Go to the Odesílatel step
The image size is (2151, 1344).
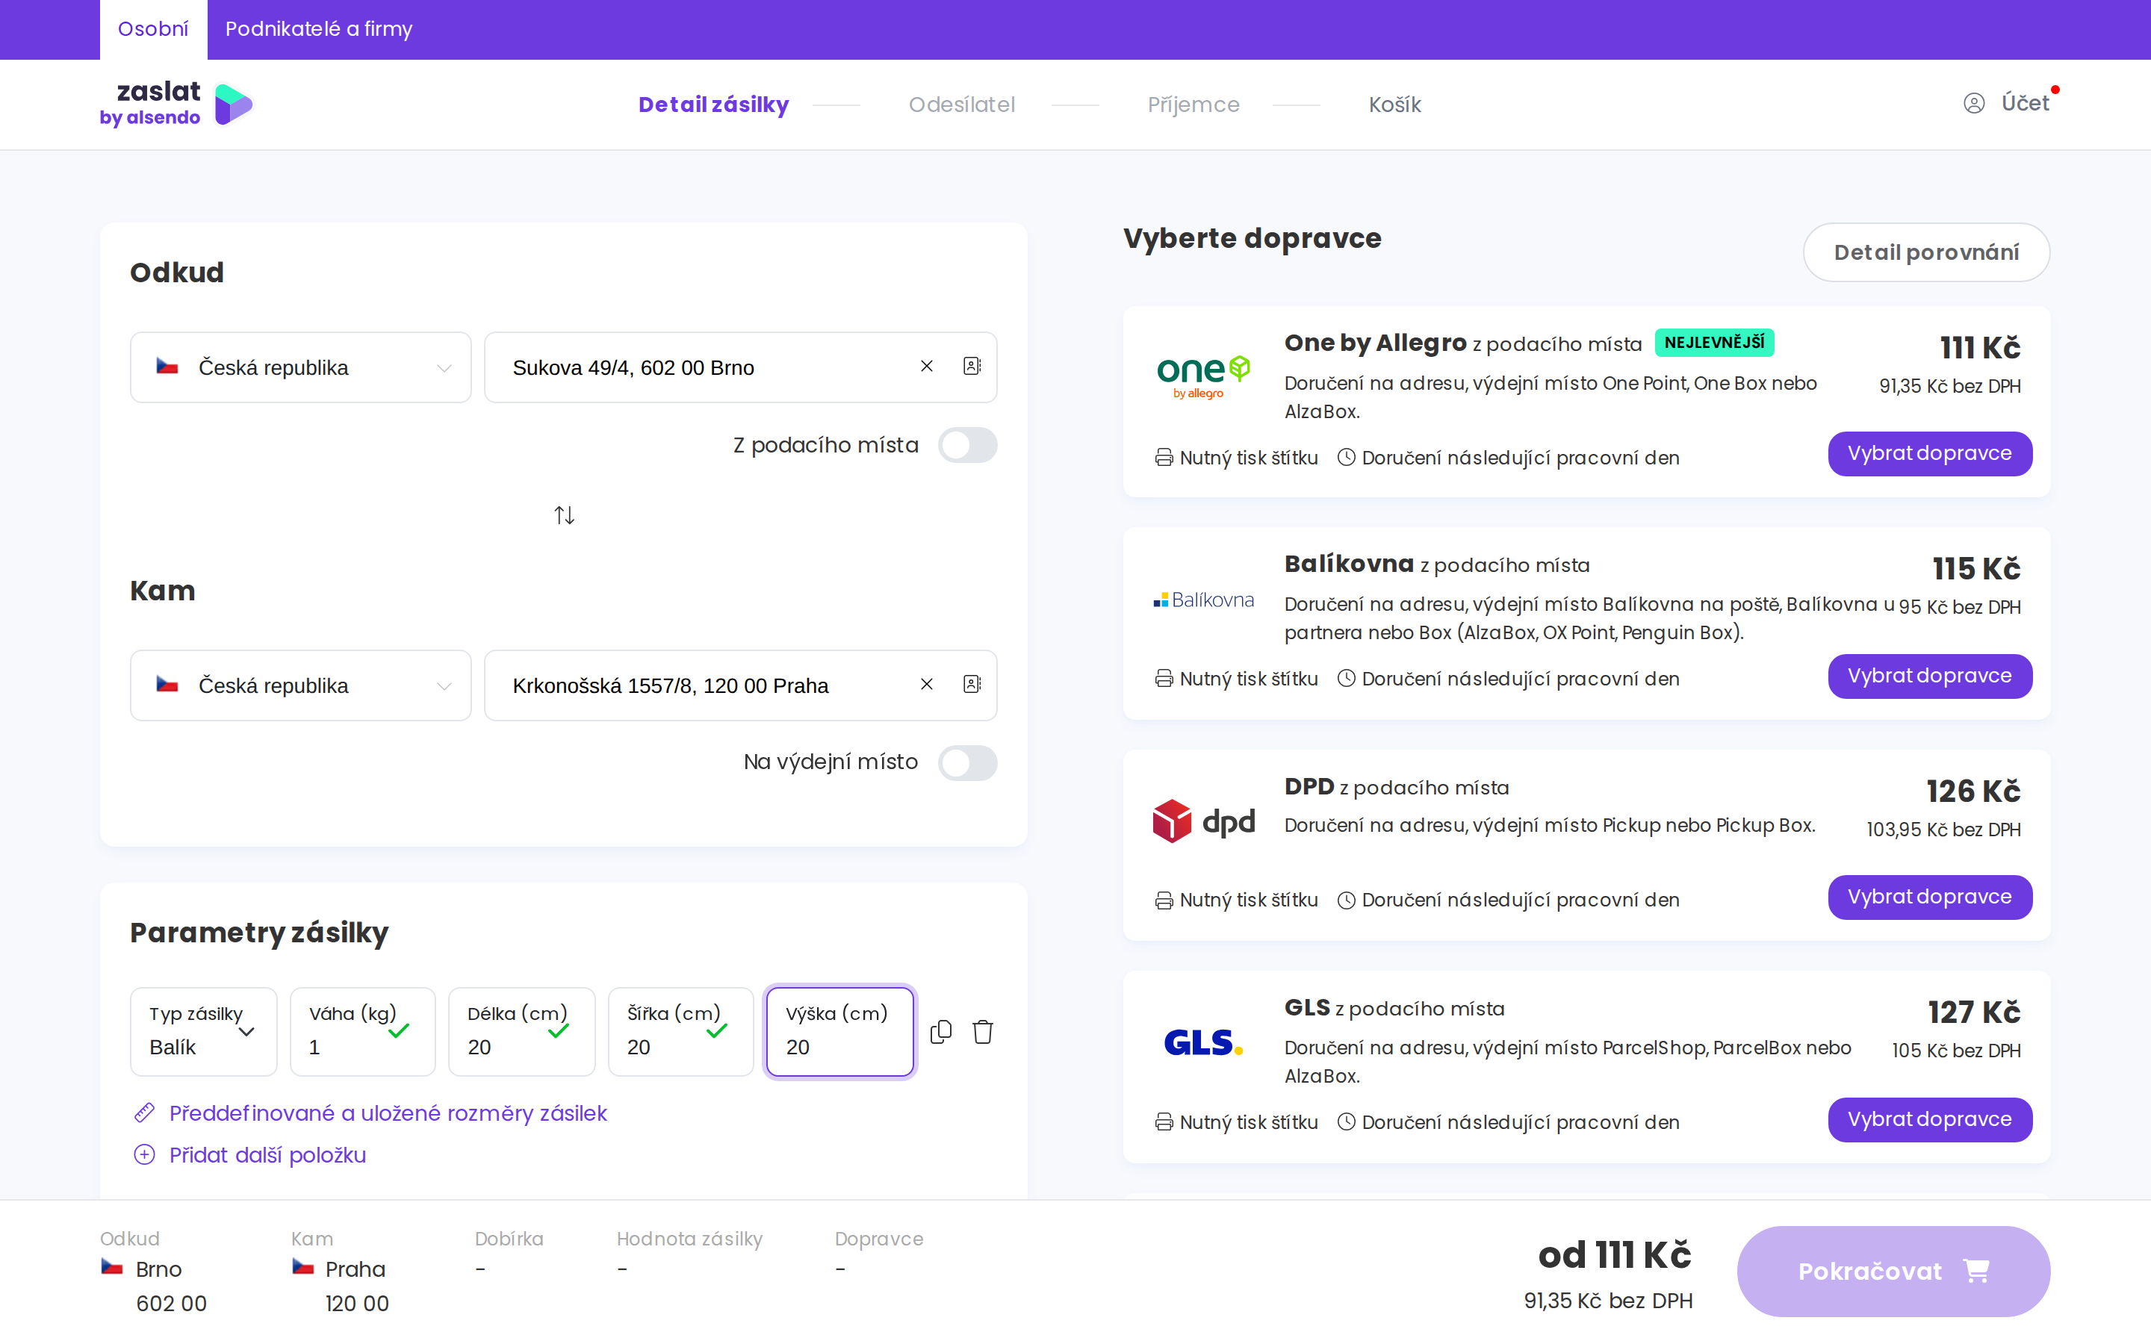pos(962,105)
